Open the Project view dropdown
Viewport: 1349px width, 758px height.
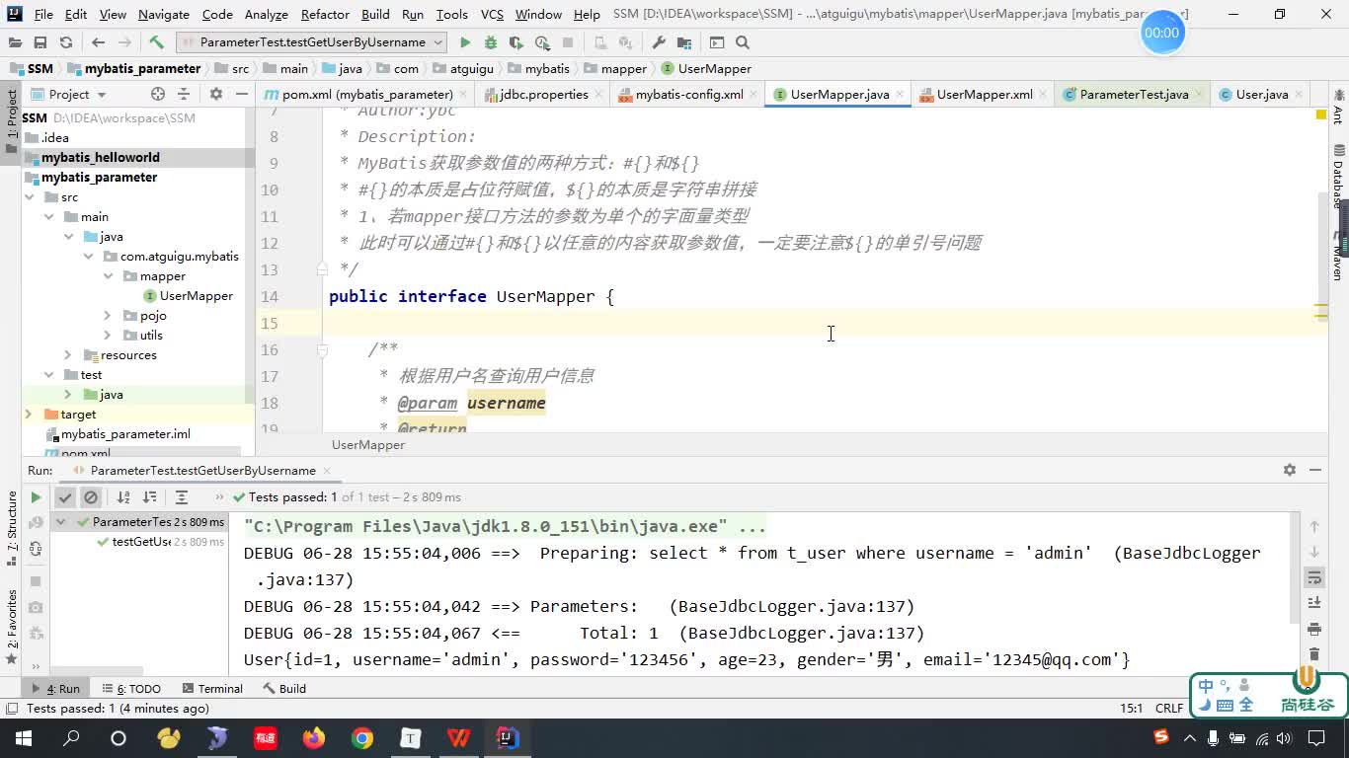(x=69, y=94)
